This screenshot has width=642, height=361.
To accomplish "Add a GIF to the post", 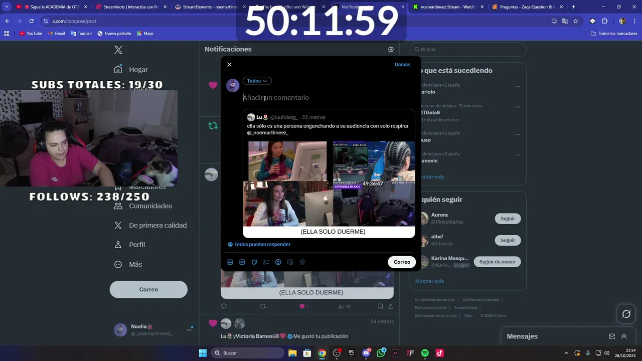I will tap(242, 262).
